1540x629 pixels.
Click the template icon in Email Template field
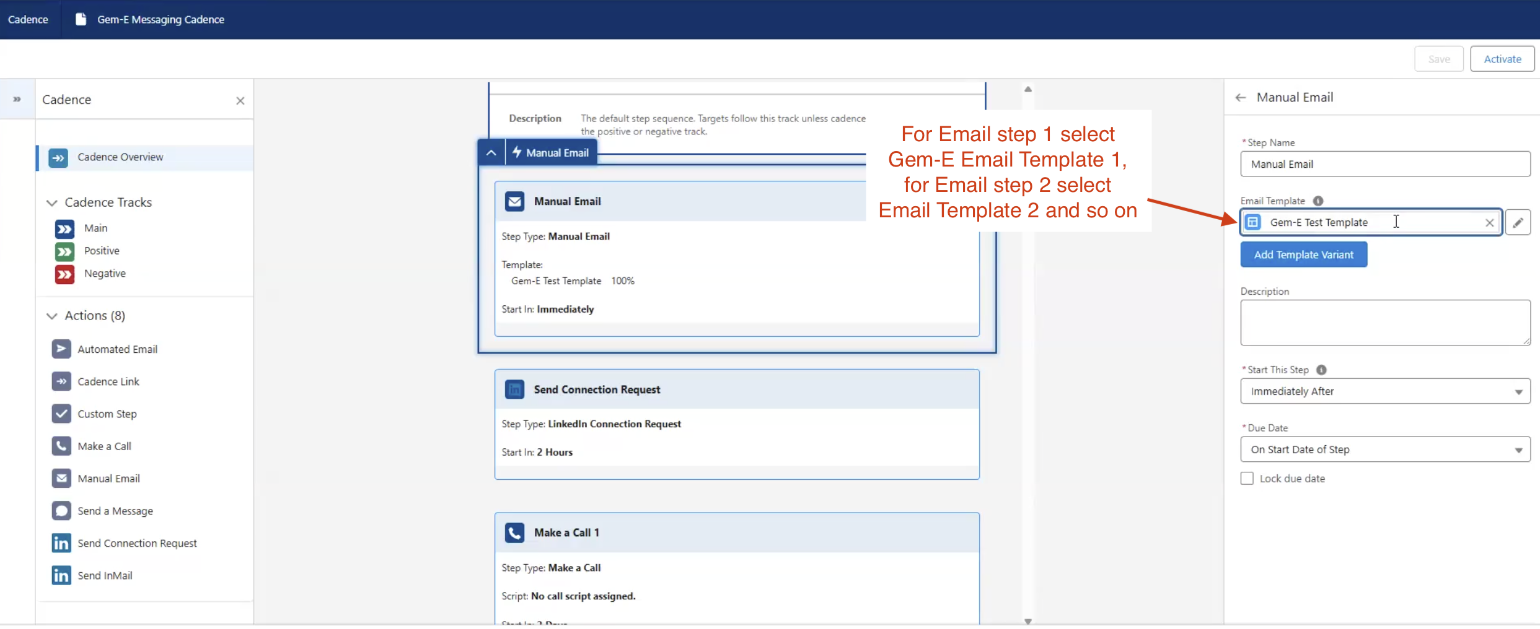[1253, 222]
